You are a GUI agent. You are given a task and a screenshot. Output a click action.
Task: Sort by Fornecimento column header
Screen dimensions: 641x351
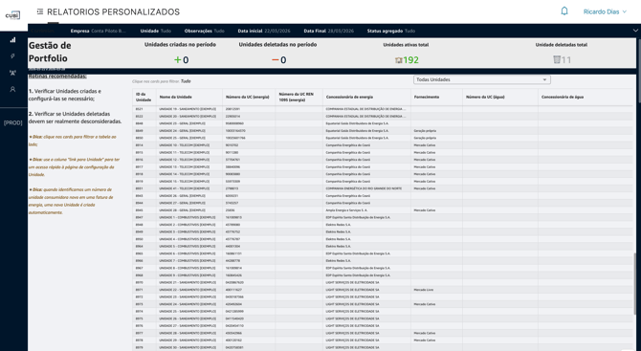(436, 98)
